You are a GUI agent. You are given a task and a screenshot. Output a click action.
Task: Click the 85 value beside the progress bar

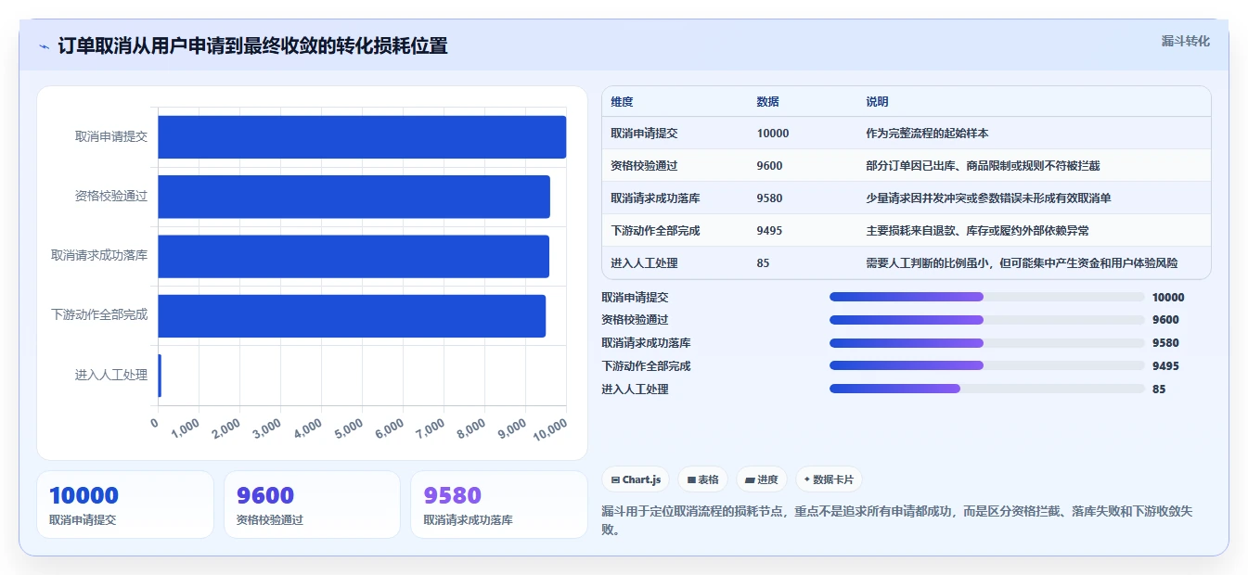[1159, 390]
